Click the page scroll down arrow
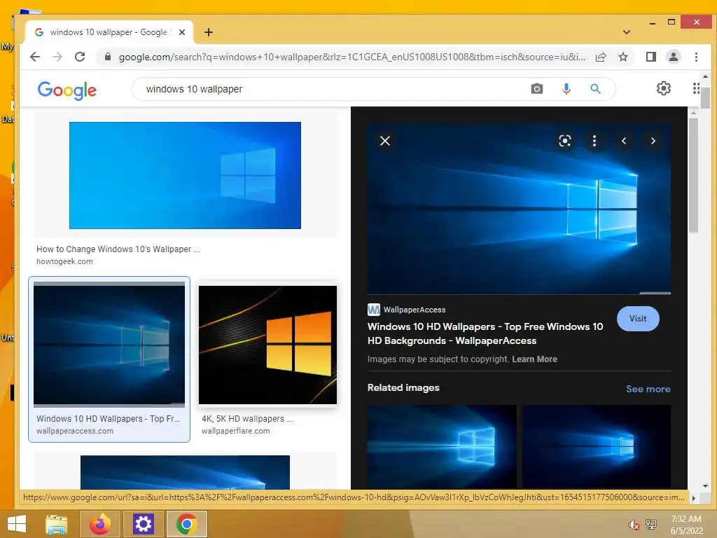 (705, 486)
